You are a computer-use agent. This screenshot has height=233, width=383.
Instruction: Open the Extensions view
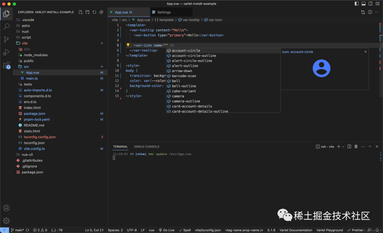coord(6,65)
